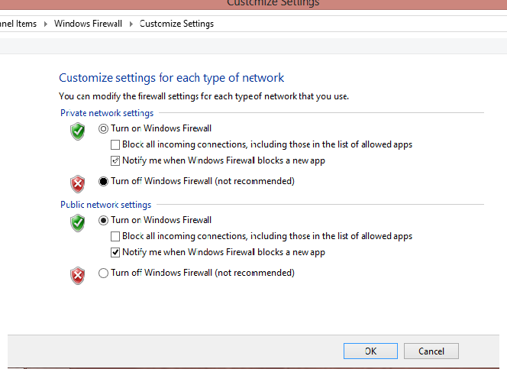Check Block all incoming connections for private network

pyautogui.click(x=115, y=144)
